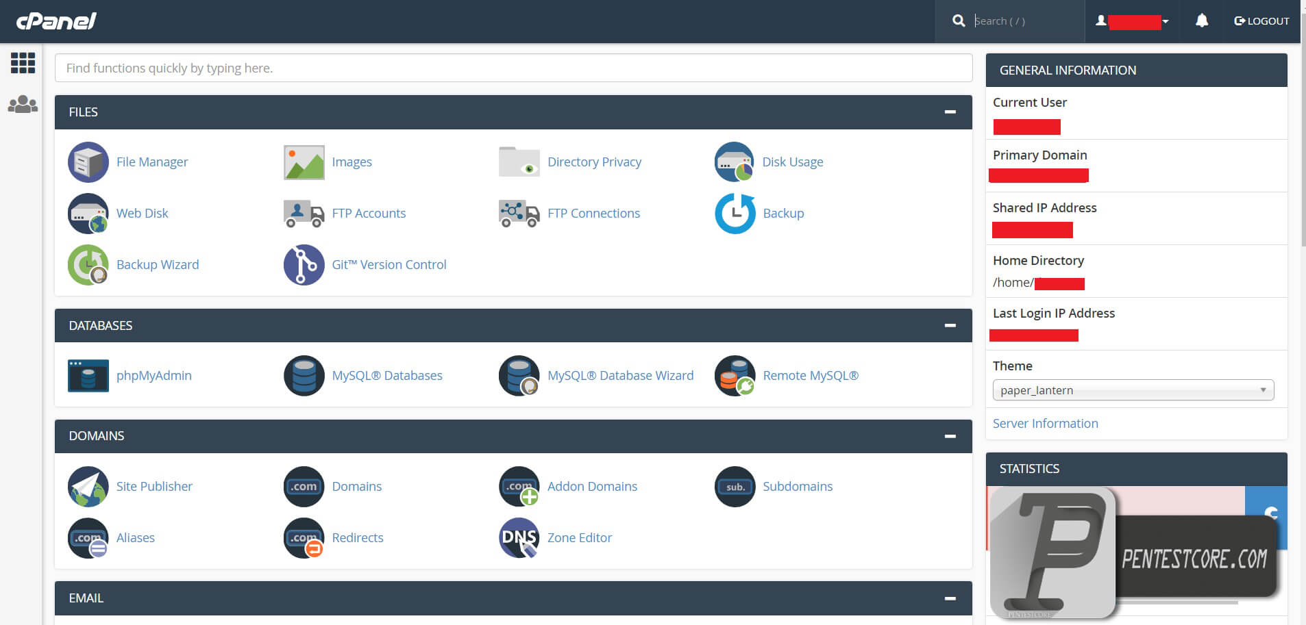Screen dimensions: 1306x625
Task: Click the sidebar home grid icon
Action: (x=23, y=63)
